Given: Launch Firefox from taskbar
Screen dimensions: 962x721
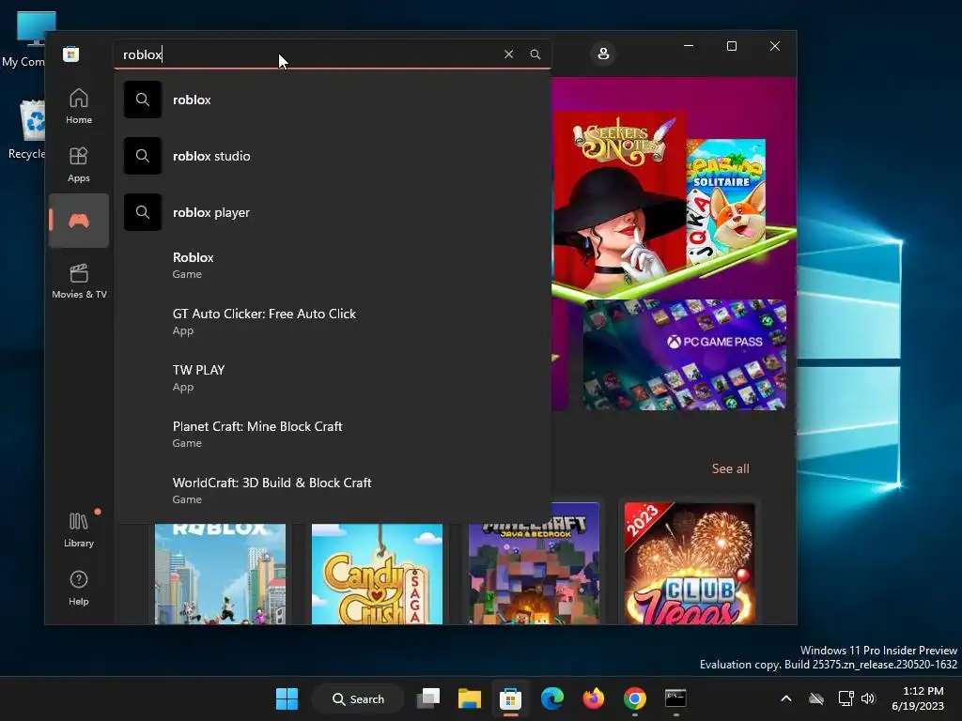Looking at the screenshot, I should [594, 698].
